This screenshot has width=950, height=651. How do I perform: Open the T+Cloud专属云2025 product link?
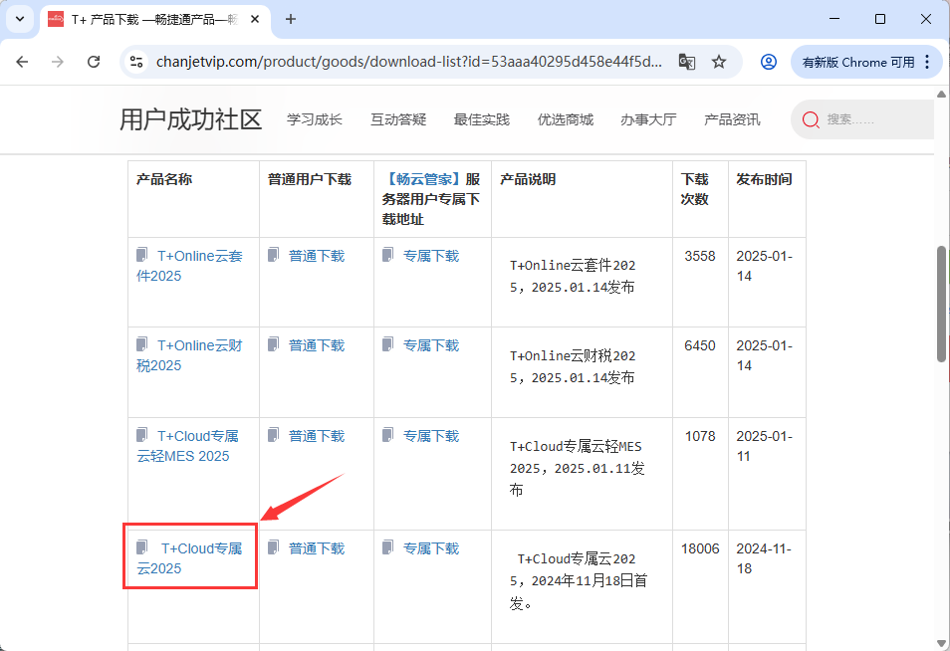pos(189,558)
